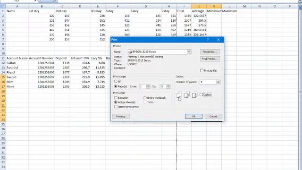
Task: Click the To page number field
Action: pyautogui.click(x=163, y=86)
